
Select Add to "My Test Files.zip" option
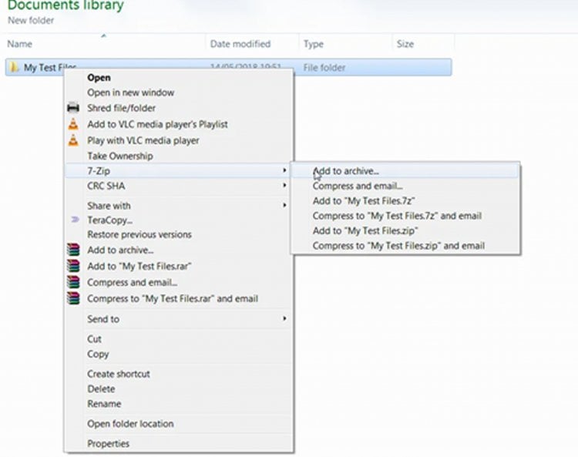[365, 230]
